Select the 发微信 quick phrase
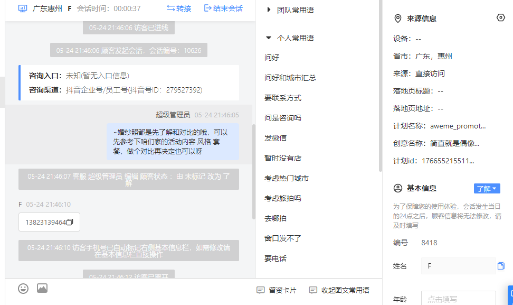The height and width of the screenshot is (305, 513). (275, 138)
